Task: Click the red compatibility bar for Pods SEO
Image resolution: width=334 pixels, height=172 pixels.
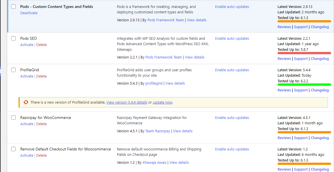Action: (x=304, y=53)
